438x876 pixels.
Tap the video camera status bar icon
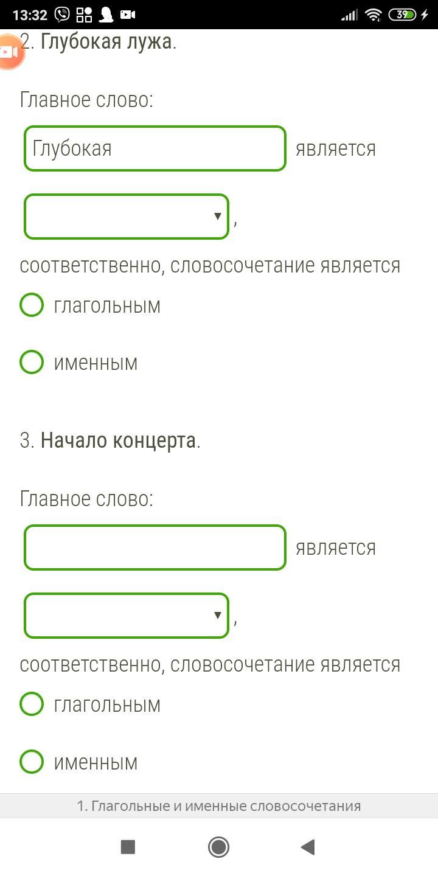[128, 15]
